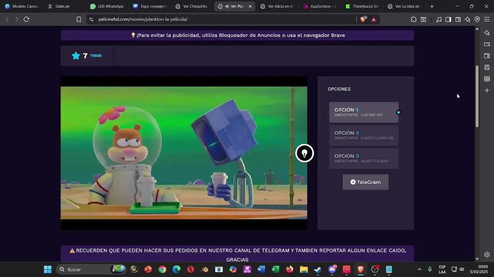
Task: Select Opción 1 Latino HD
Action: (x=364, y=112)
